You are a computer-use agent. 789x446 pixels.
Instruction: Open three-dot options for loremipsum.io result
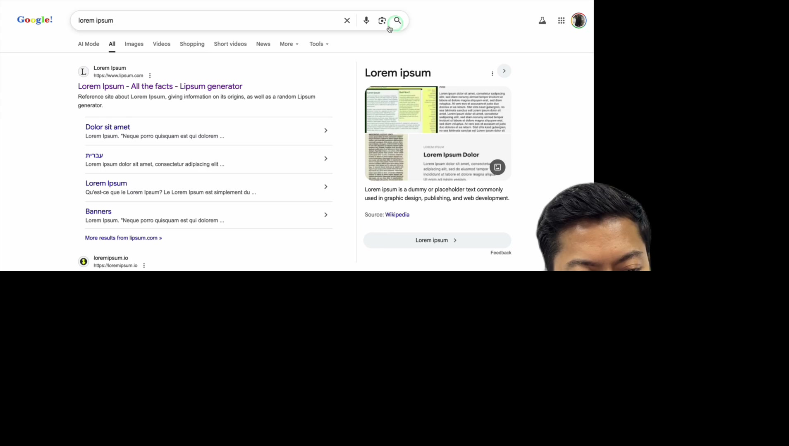click(144, 266)
